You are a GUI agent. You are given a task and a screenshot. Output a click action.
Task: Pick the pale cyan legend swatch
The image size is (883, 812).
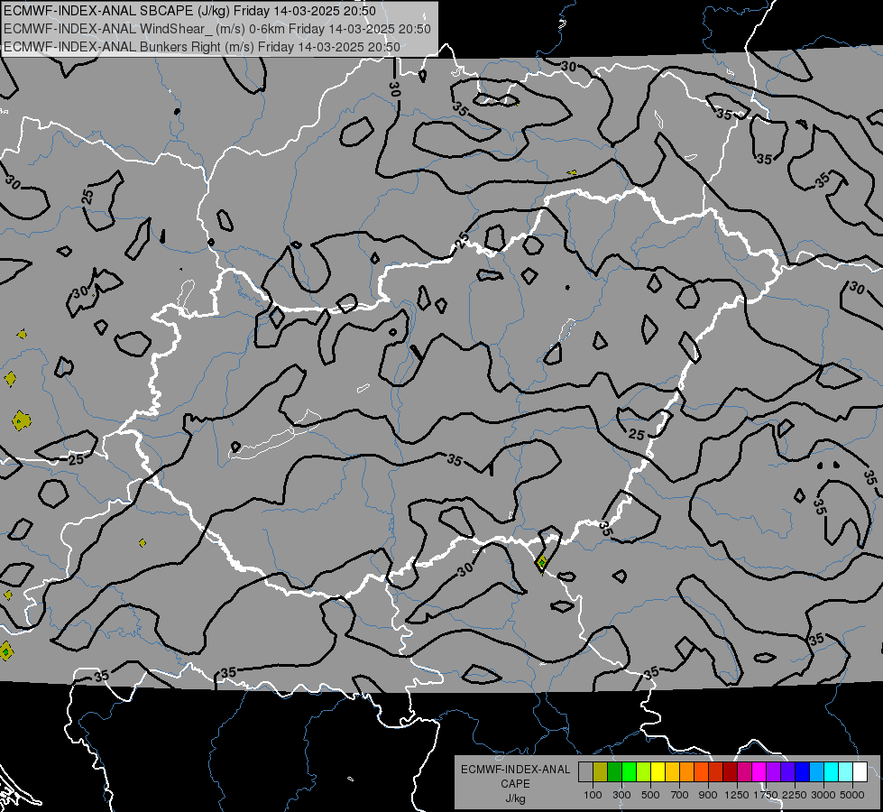pyautogui.click(x=846, y=771)
